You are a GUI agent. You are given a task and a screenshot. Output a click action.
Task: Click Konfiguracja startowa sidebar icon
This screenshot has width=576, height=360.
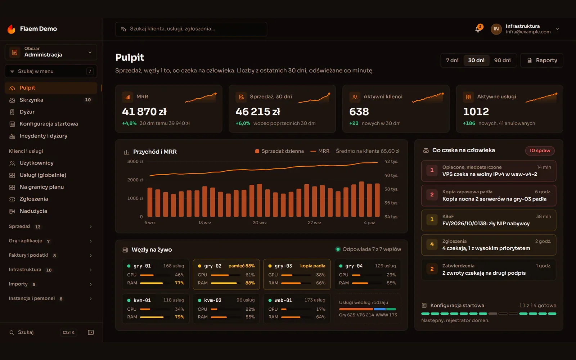pos(12,124)
